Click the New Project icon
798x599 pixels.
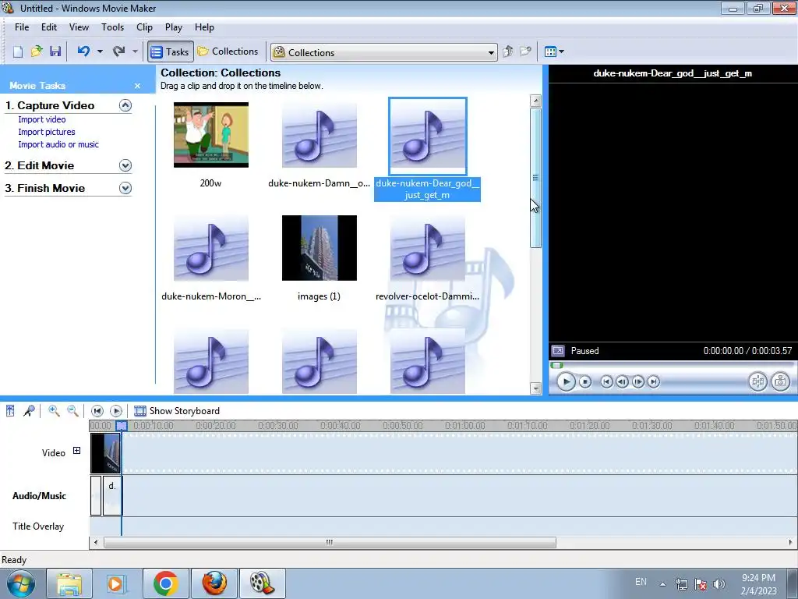(x=18, y=51)
